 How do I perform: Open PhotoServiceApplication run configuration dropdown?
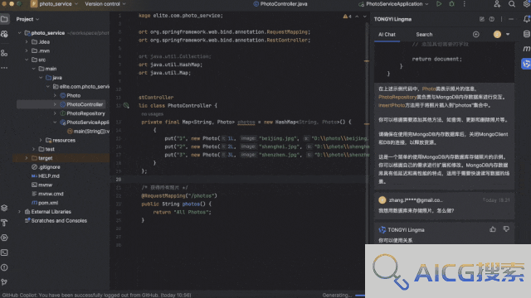click(x=393, y=4)
